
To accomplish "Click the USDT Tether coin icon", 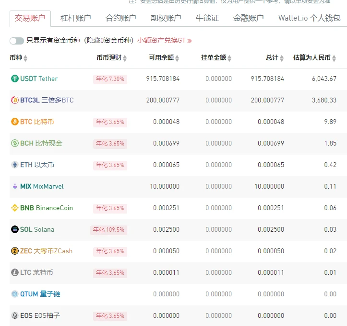I will pyautogui.click(x=15, y=79).
